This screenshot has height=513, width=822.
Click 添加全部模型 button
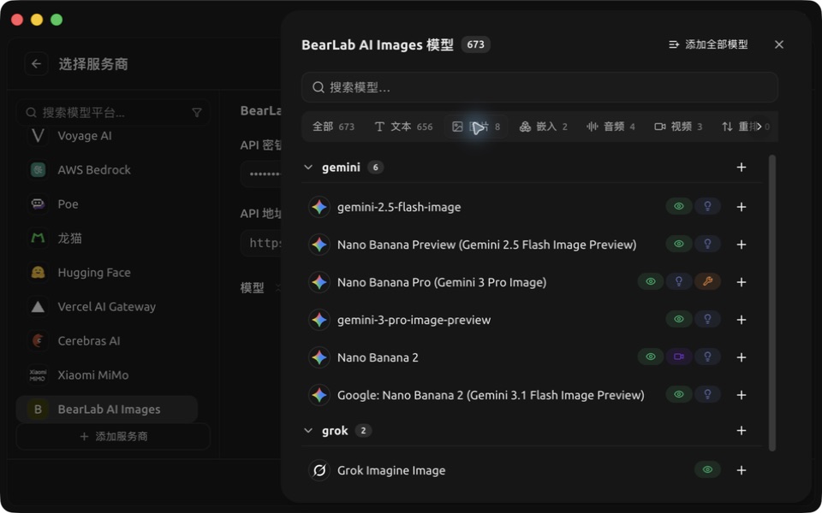708,44
